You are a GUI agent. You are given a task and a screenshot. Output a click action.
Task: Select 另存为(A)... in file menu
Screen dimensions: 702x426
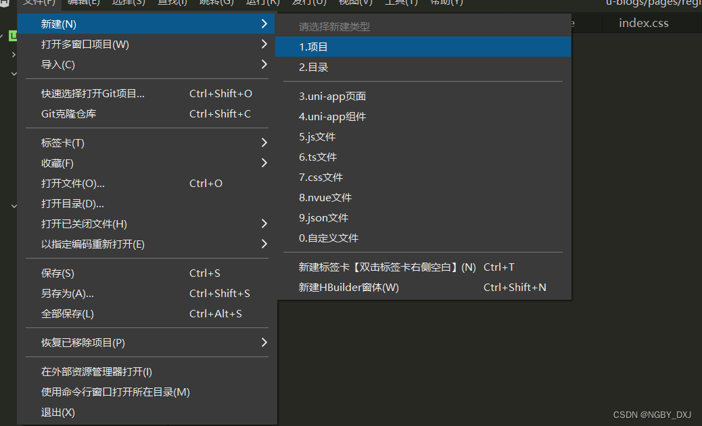click(146, 293)
